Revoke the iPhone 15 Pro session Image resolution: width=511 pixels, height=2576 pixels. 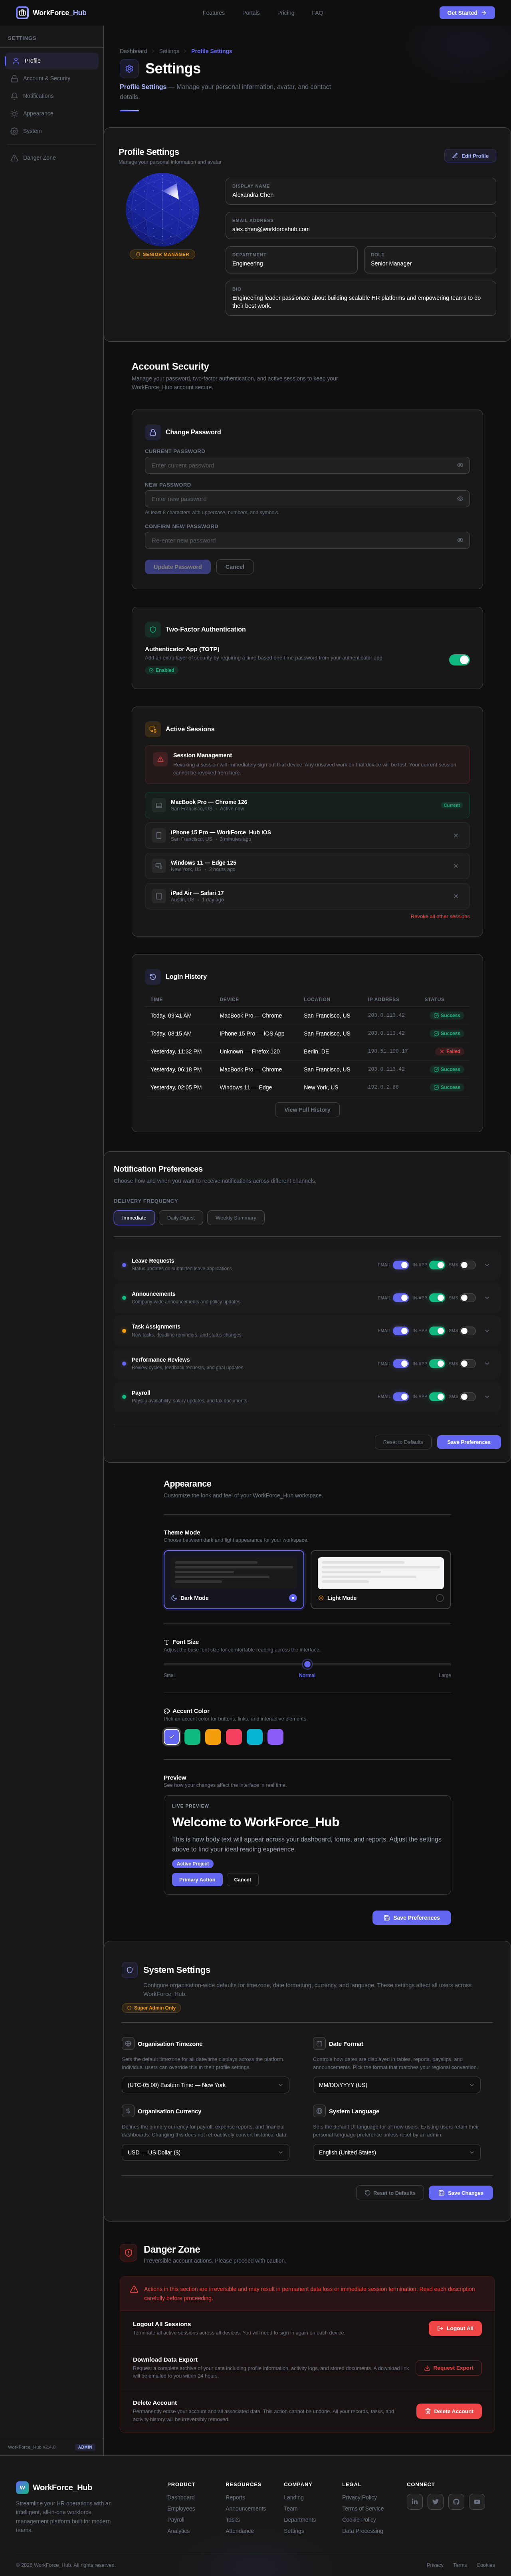pos(456,835)
